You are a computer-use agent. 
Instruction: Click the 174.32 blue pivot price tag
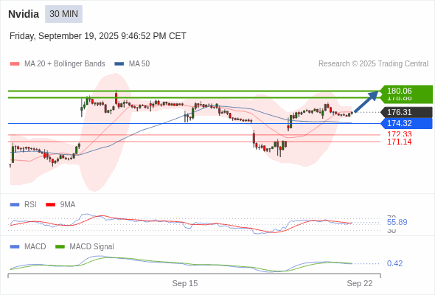(x=406, y=123)
